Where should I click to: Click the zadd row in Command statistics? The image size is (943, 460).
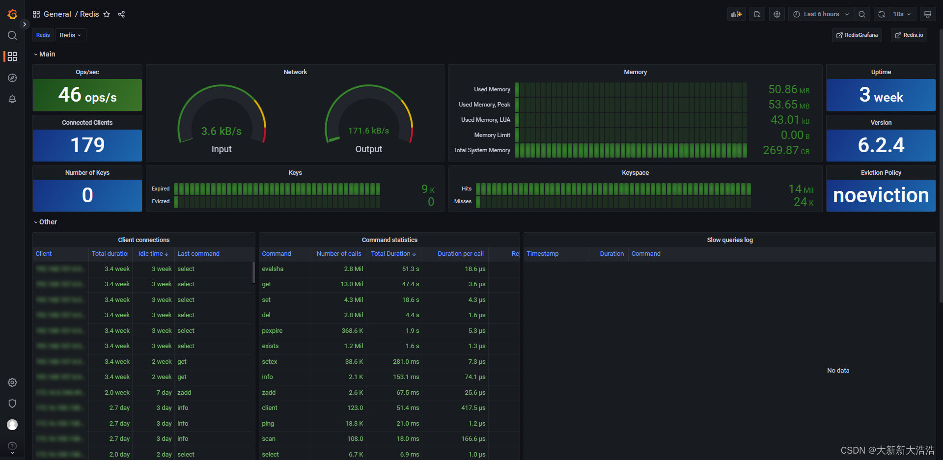point(389,393)
